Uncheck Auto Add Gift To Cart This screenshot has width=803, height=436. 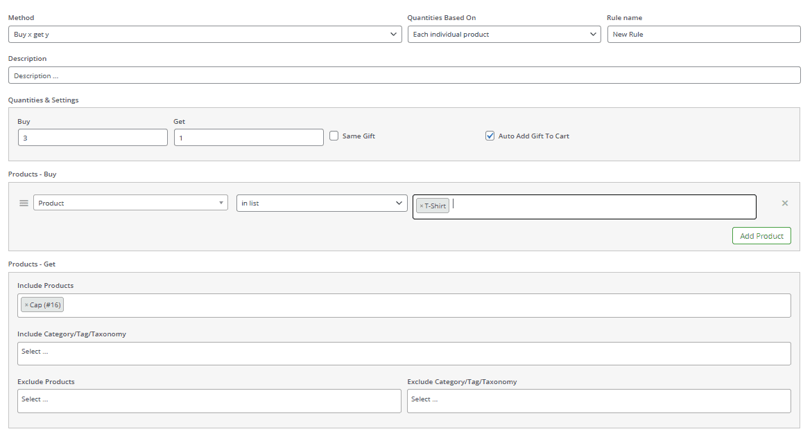pos(490,136)
